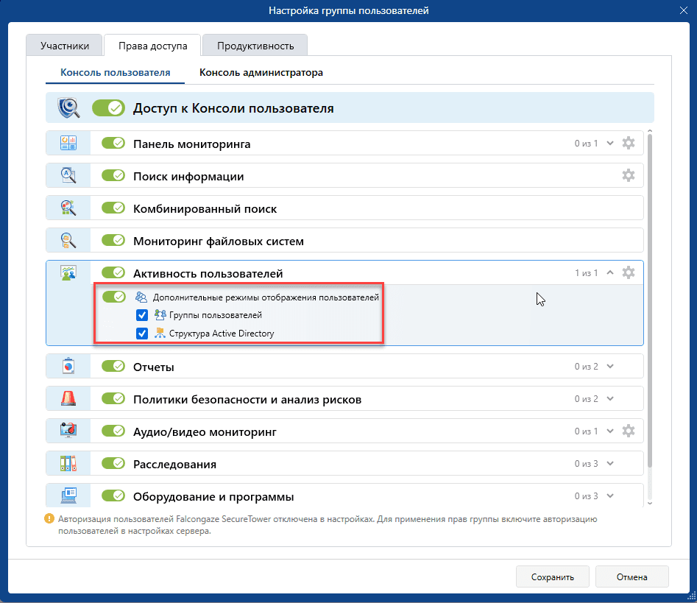This screenshot has width=697, height=603.
Task: Click the Панель мониторинга dashboard icon
Action: tap(68, 143)
